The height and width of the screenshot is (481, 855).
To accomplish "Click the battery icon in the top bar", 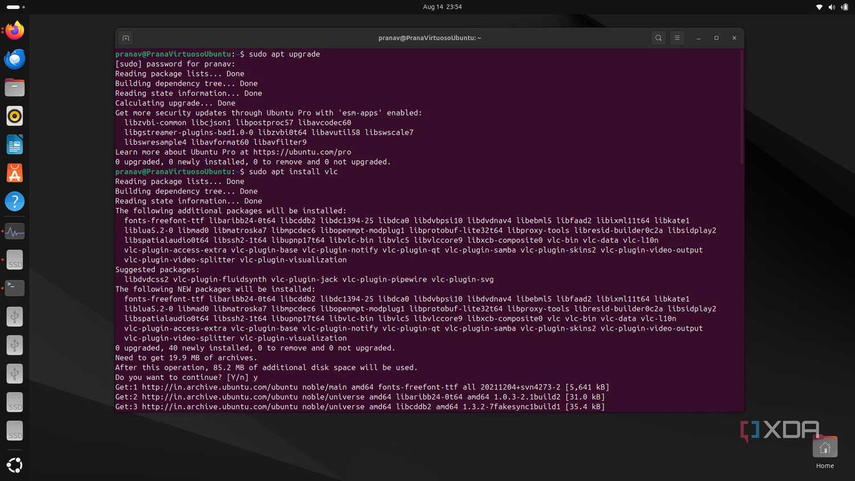I will pos(844,7).
